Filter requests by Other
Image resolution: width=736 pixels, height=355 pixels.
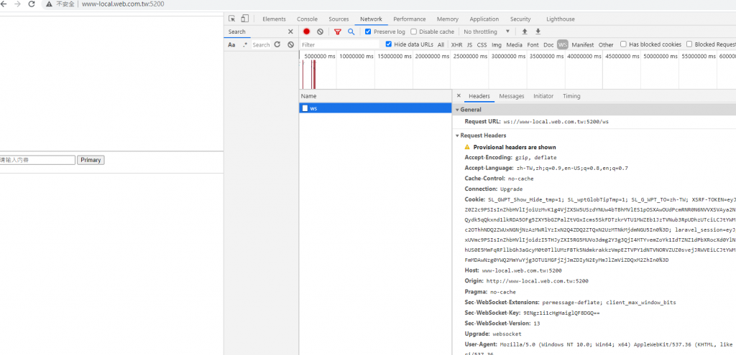coord(605,45)
